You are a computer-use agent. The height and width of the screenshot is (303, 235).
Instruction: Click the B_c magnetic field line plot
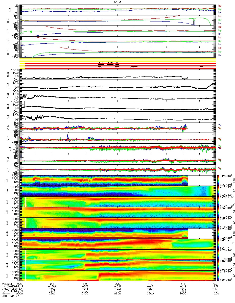coord(118,20)
